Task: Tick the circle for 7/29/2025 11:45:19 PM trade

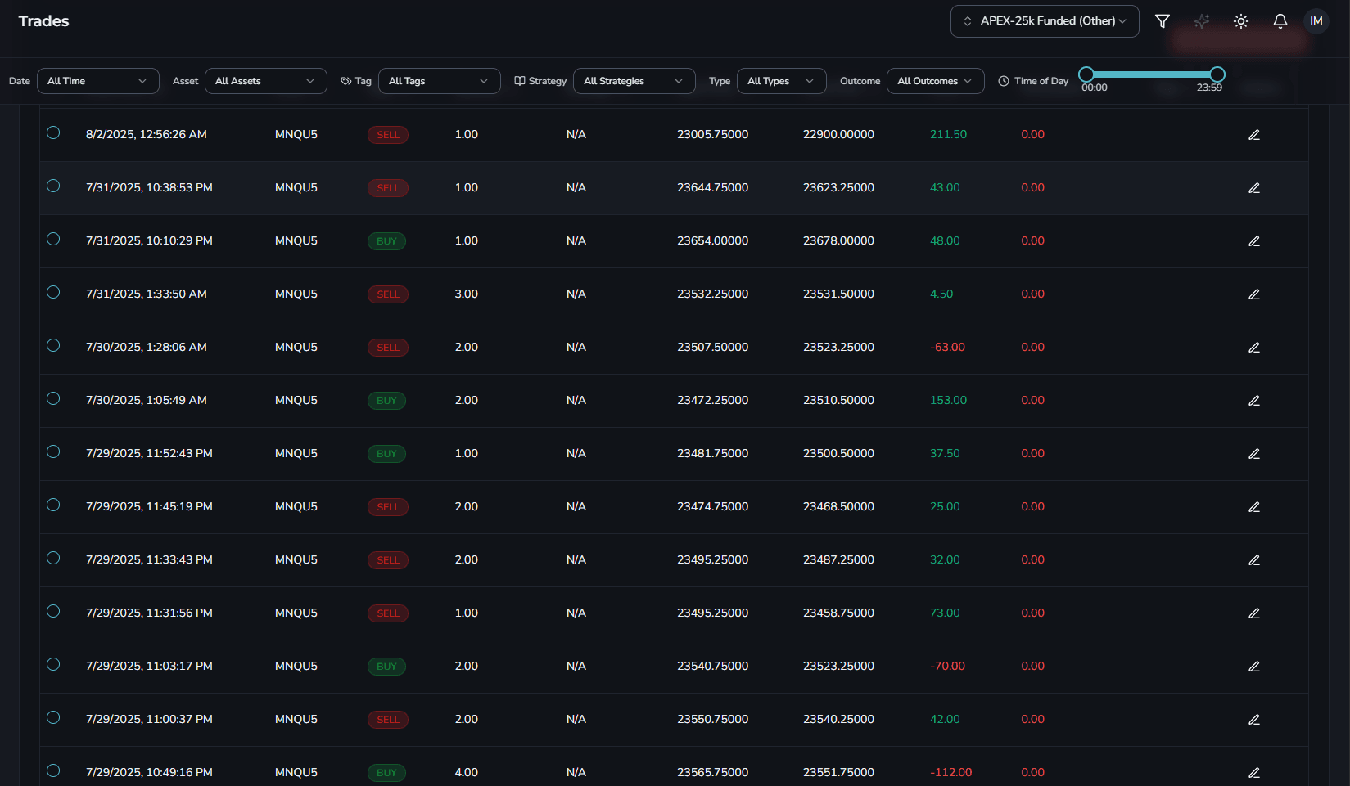Action: coord(53,505)
